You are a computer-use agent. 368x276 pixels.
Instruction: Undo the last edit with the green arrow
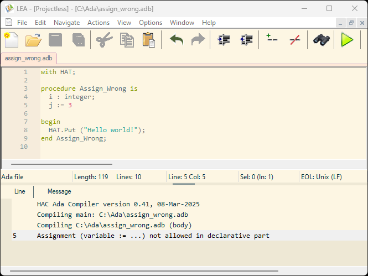[x=176, y=40]
